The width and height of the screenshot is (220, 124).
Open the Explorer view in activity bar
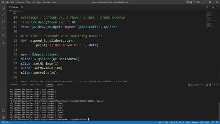[3, 8]
